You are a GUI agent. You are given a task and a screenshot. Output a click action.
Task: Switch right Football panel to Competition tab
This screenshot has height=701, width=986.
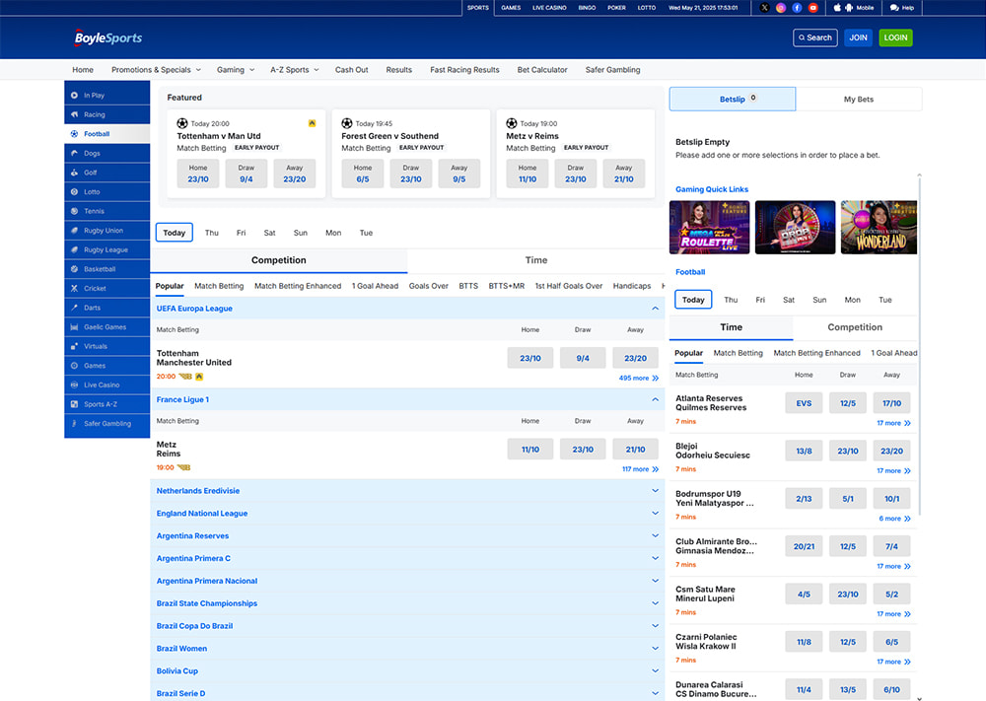tap(855, 327)
